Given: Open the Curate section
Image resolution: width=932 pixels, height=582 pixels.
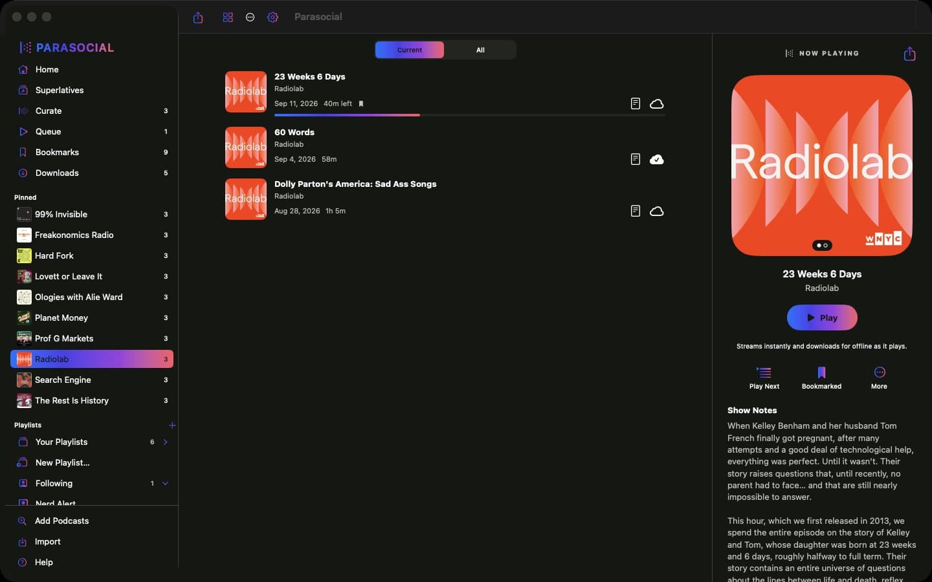Looking at the screenshot, I should pos(92,111).
